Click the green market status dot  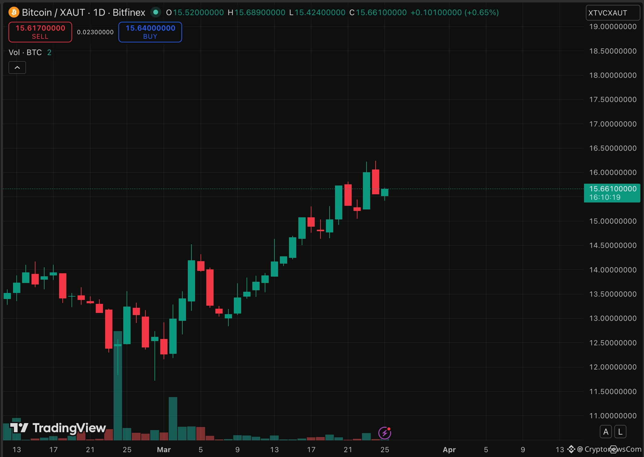(x=156, y=12)
